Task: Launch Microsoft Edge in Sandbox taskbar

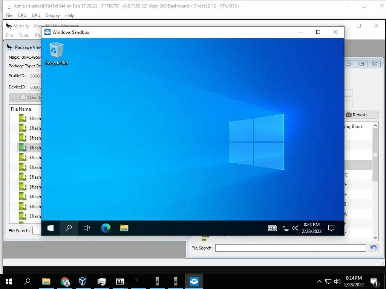Action: point(106,228)
